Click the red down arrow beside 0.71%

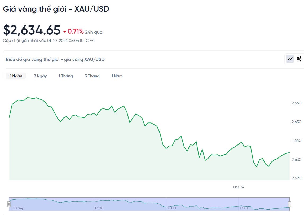[65, 32]
